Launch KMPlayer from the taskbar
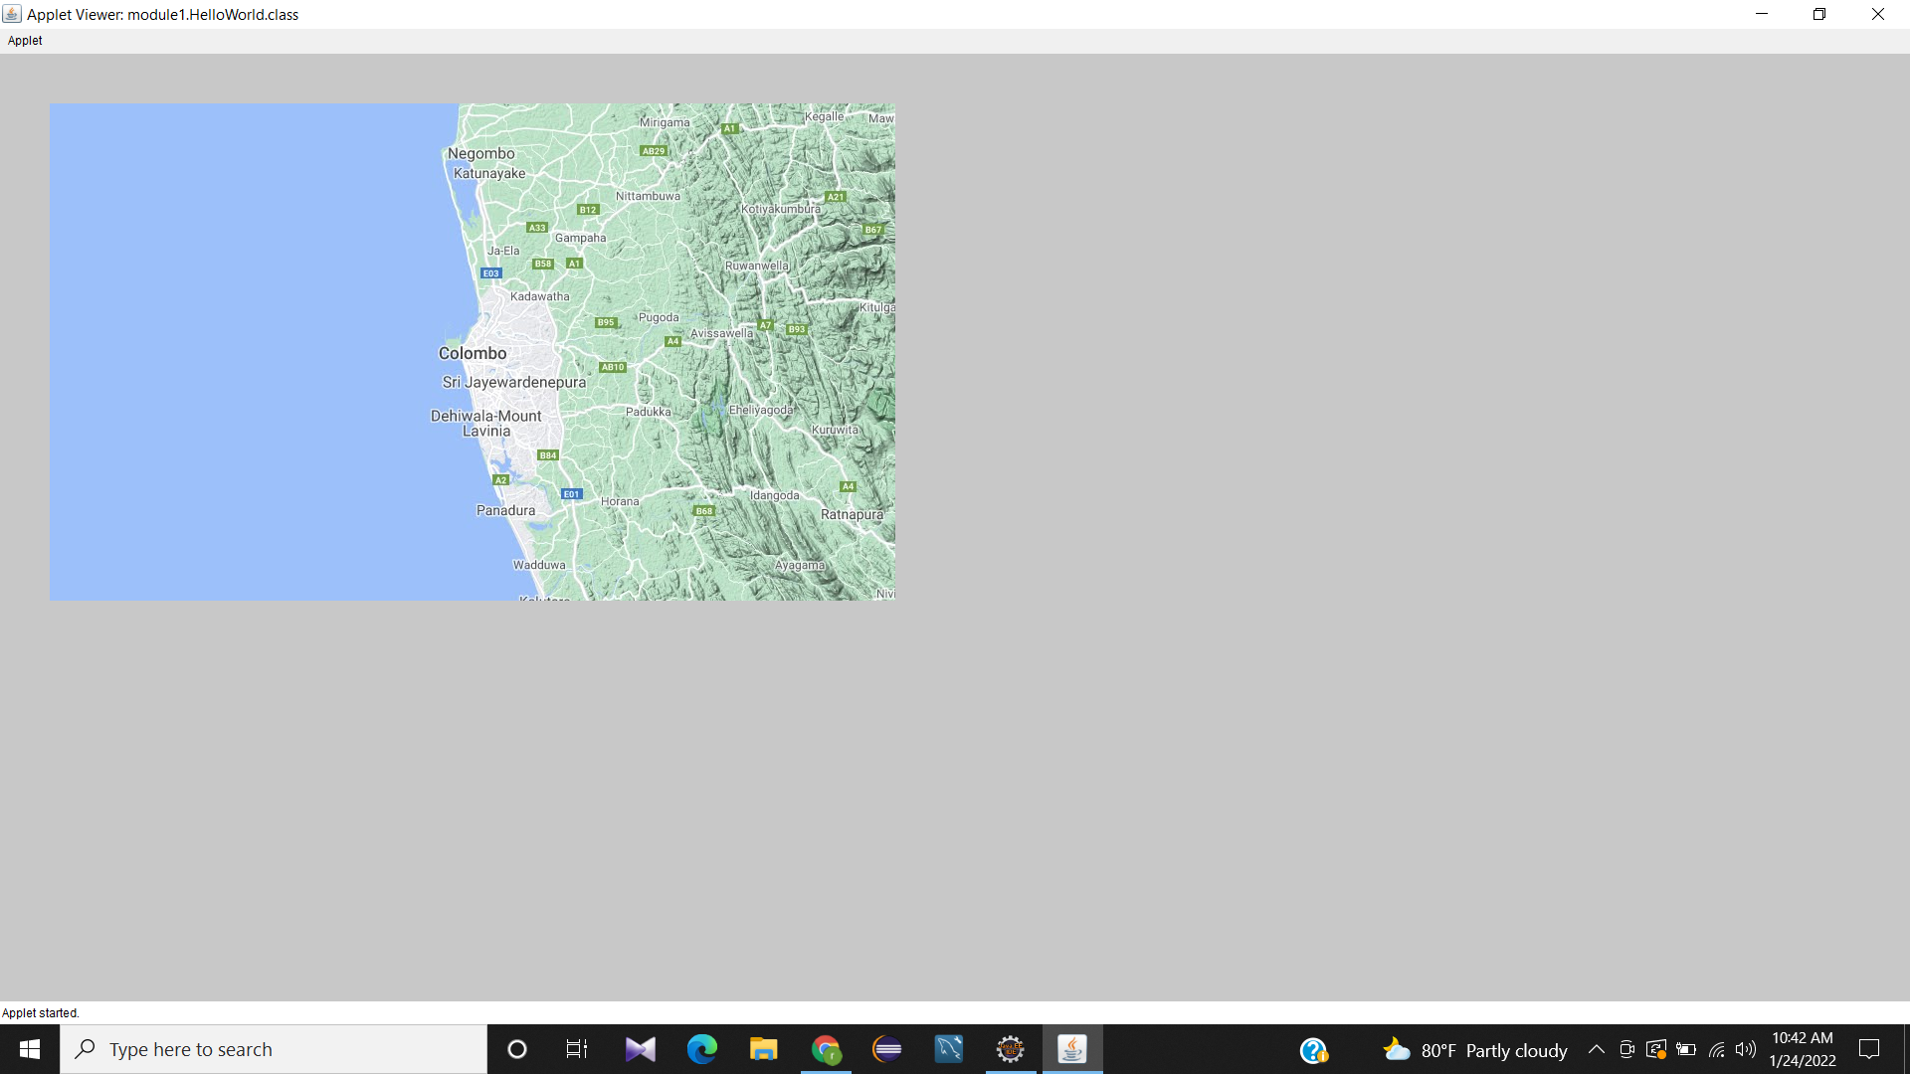 (640, 1049)
